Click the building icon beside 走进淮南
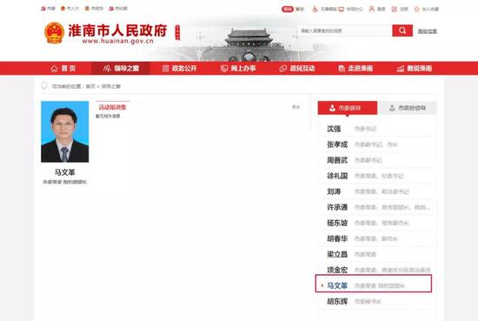 (342, 69)
